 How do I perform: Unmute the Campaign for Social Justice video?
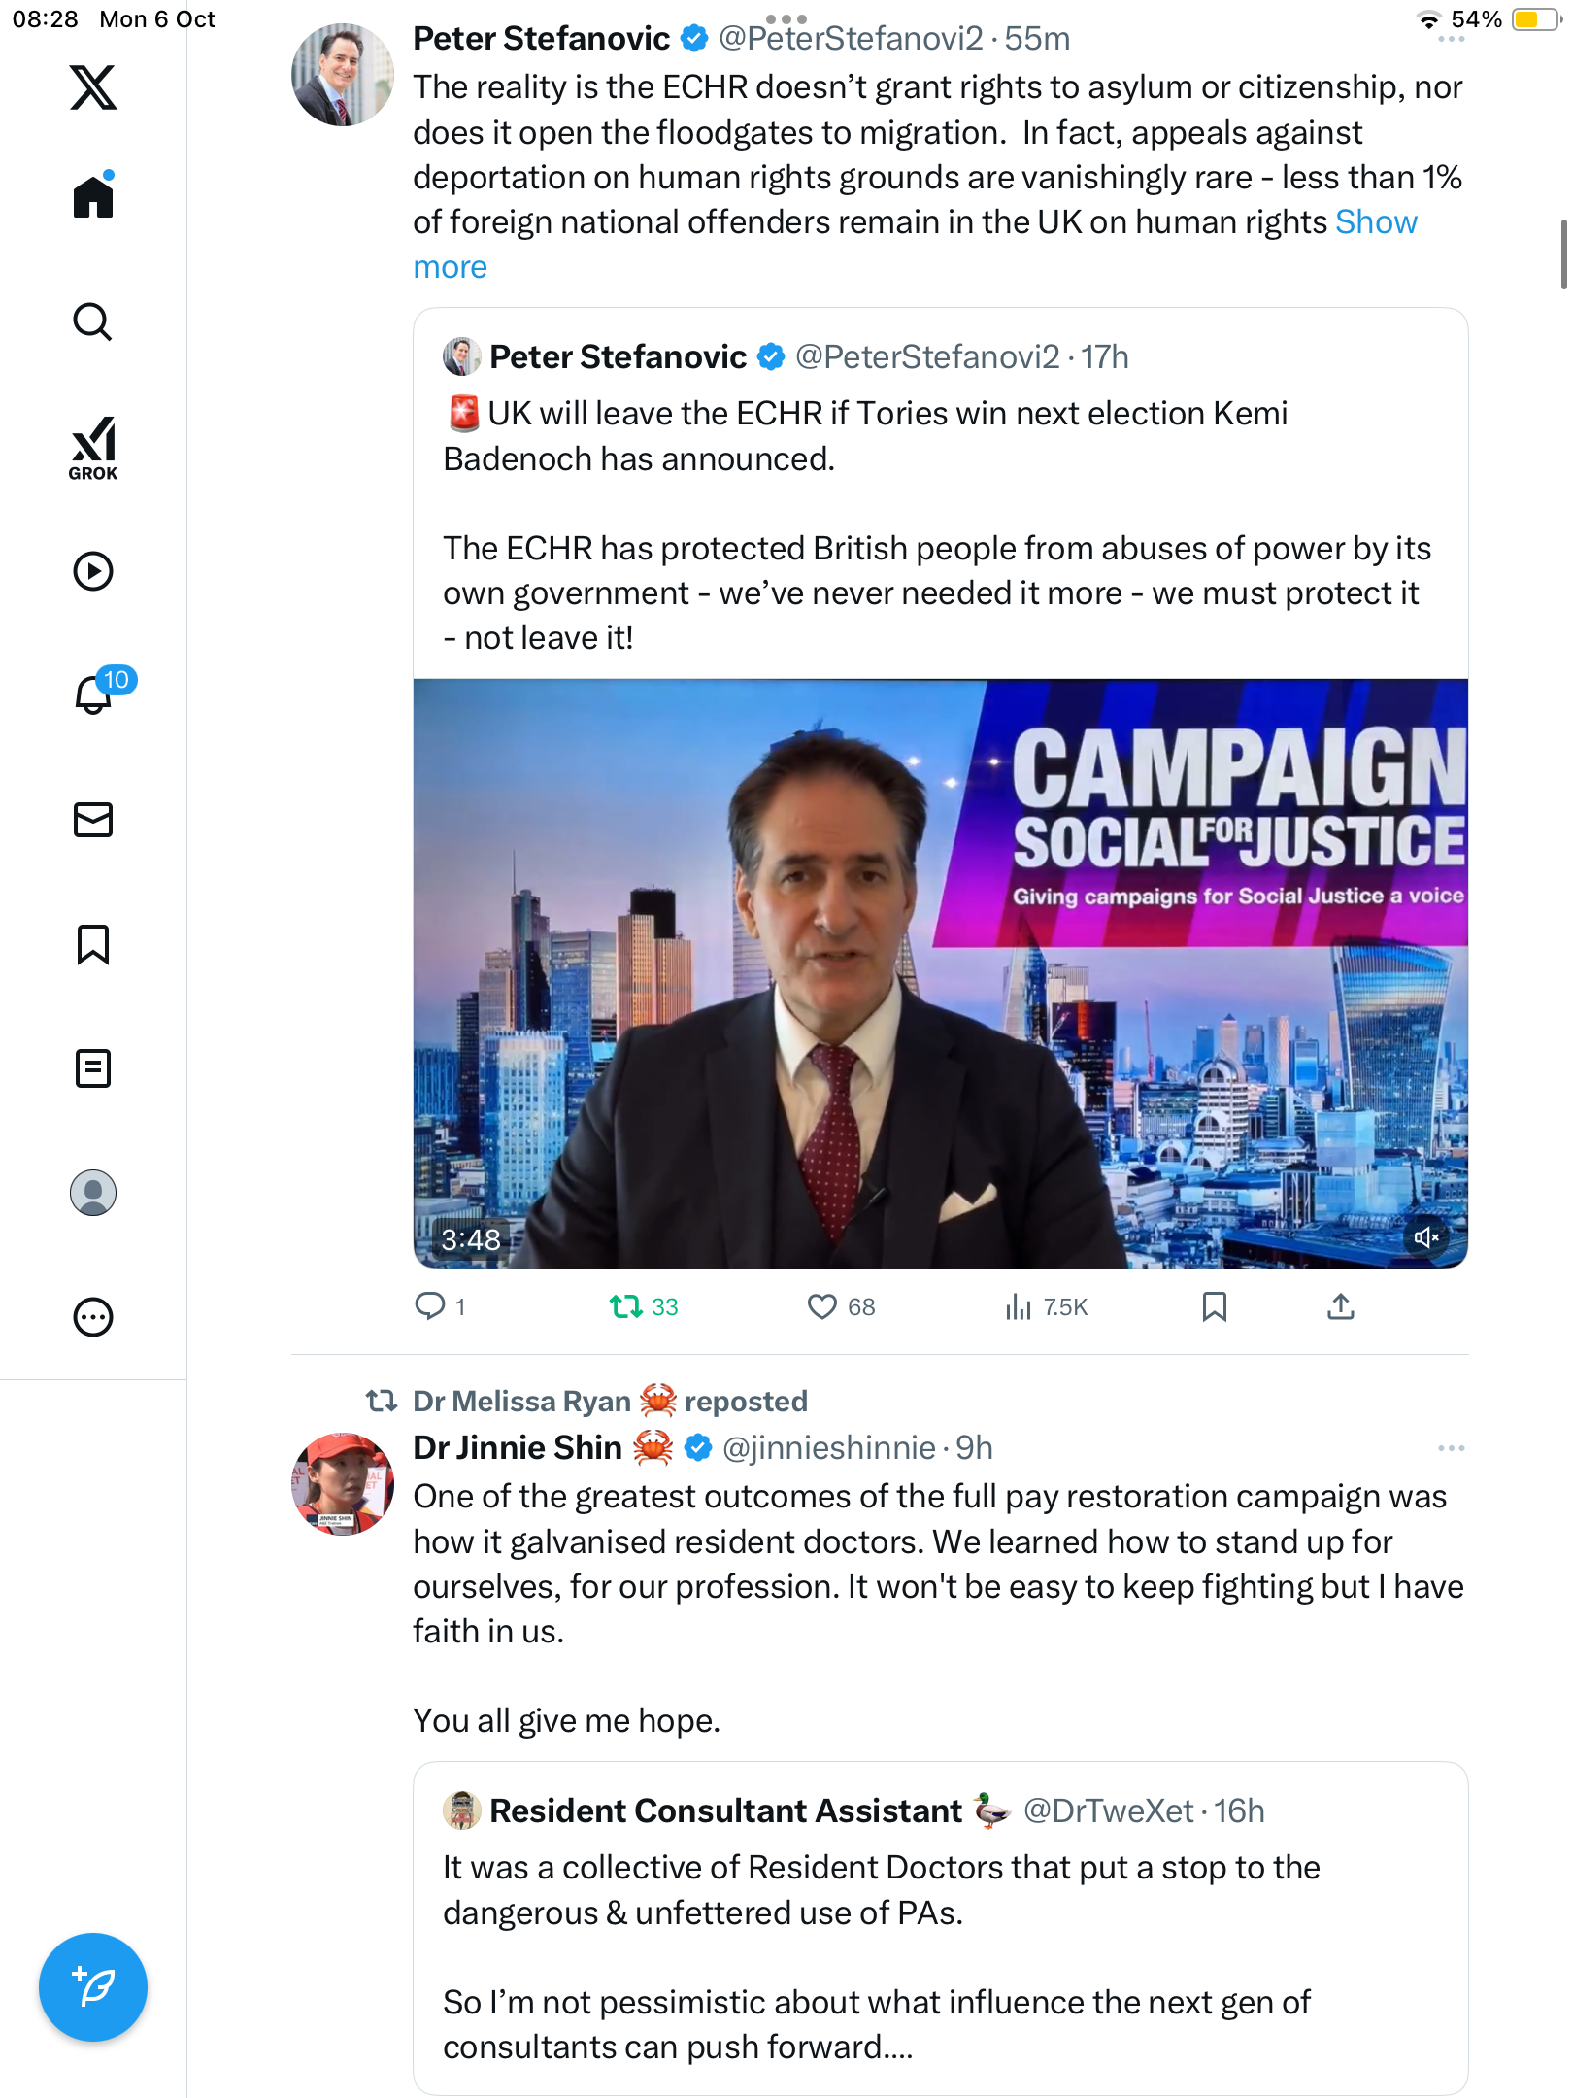(1425, 1237)
